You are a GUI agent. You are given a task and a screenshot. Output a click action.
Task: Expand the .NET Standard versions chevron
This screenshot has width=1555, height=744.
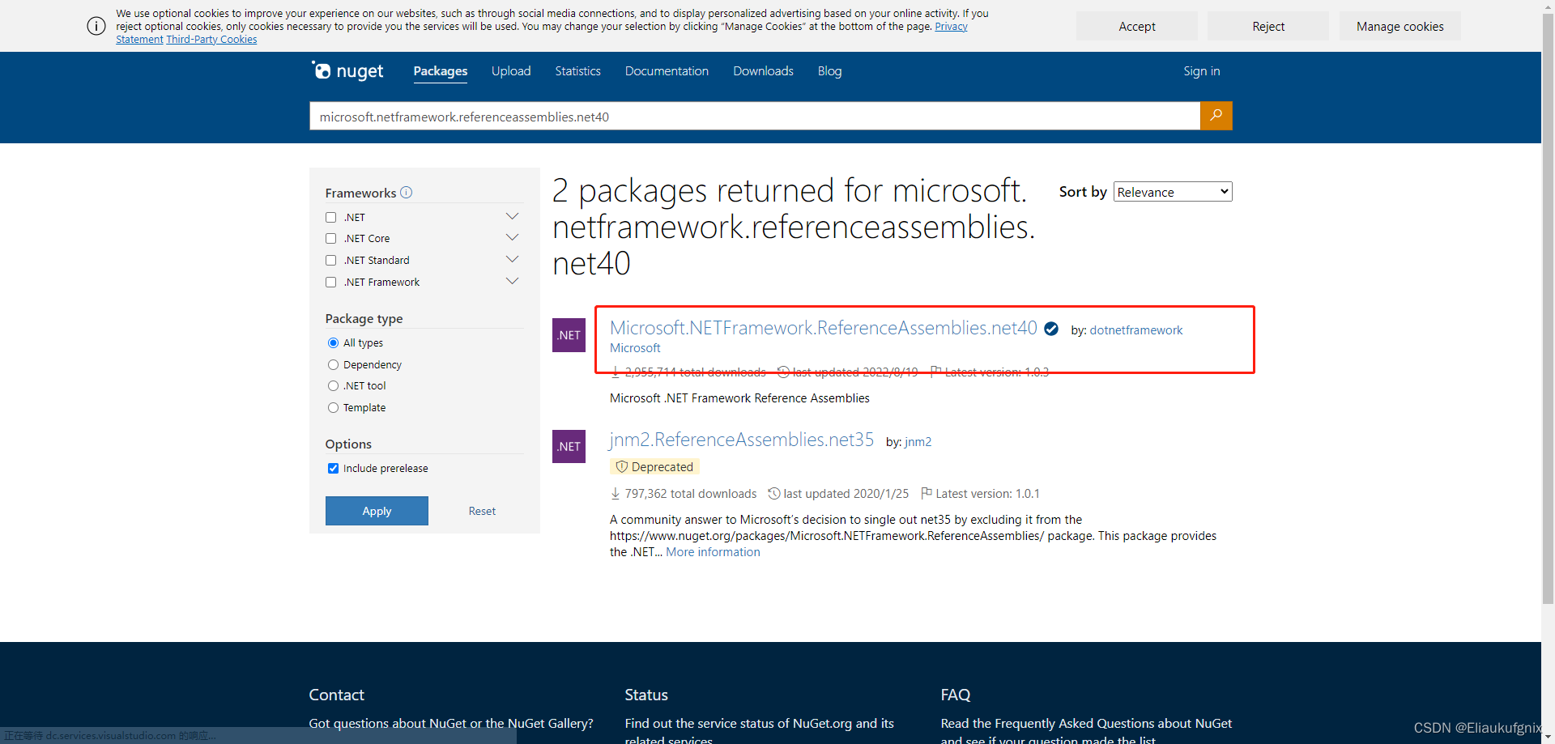(512, 259)
